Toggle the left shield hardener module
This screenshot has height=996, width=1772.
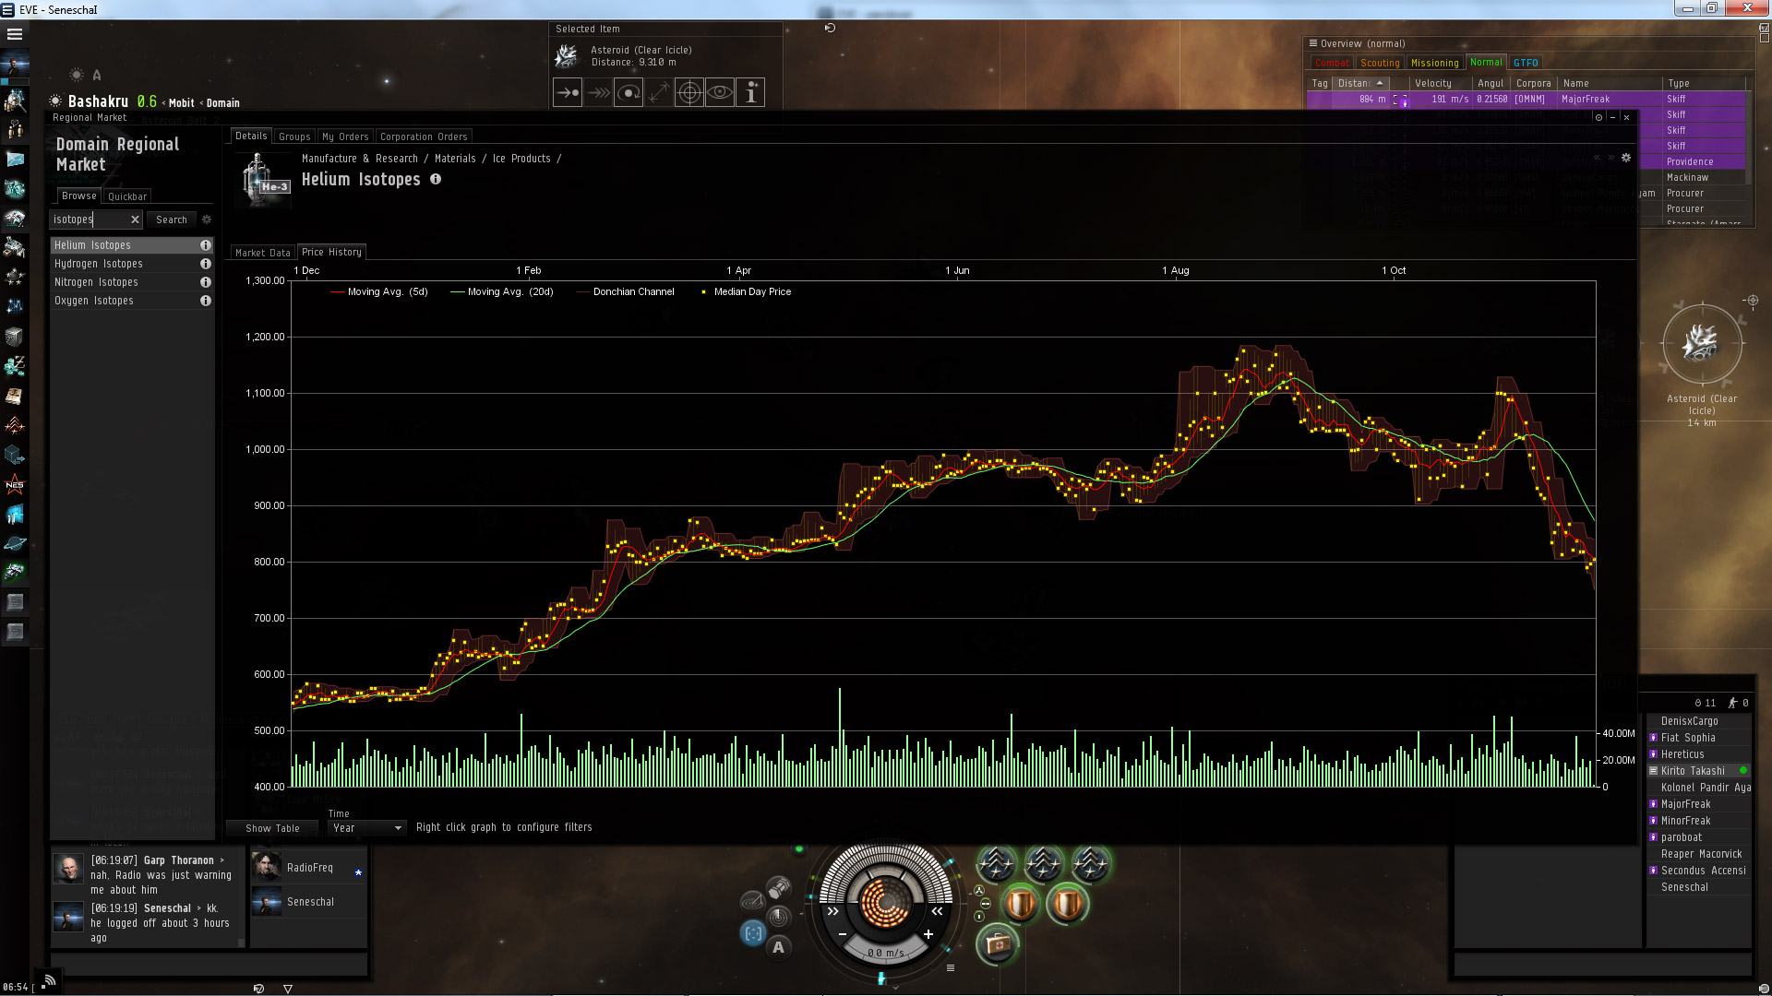point(1021,904)
